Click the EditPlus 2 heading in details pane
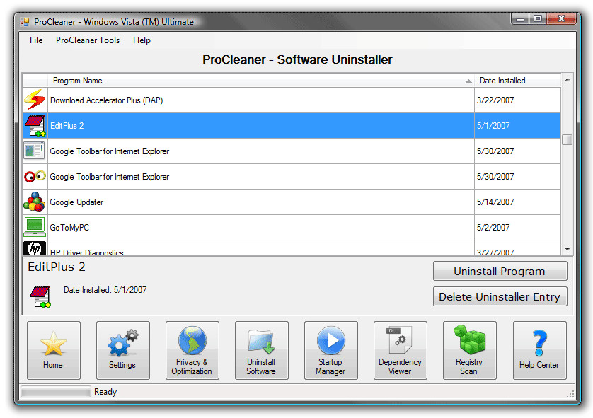593x418 pixels. pos(57,267)
